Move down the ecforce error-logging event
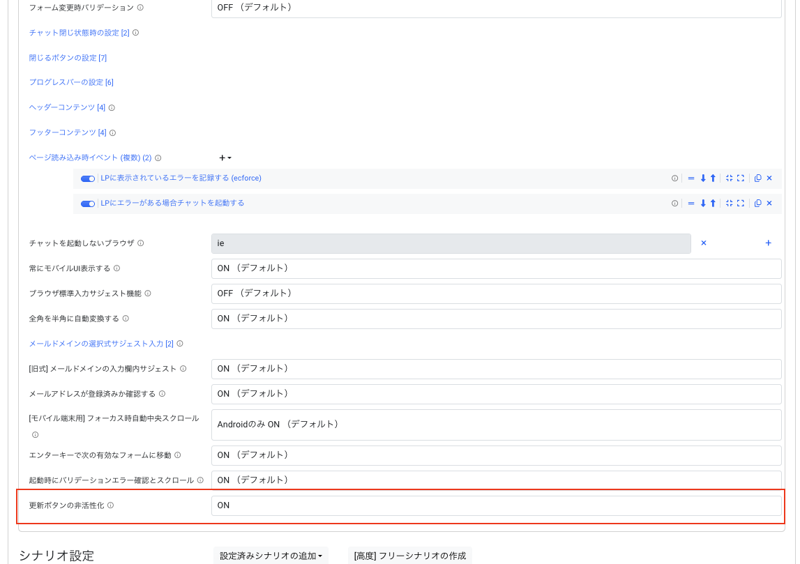 (x=703, y=178)
